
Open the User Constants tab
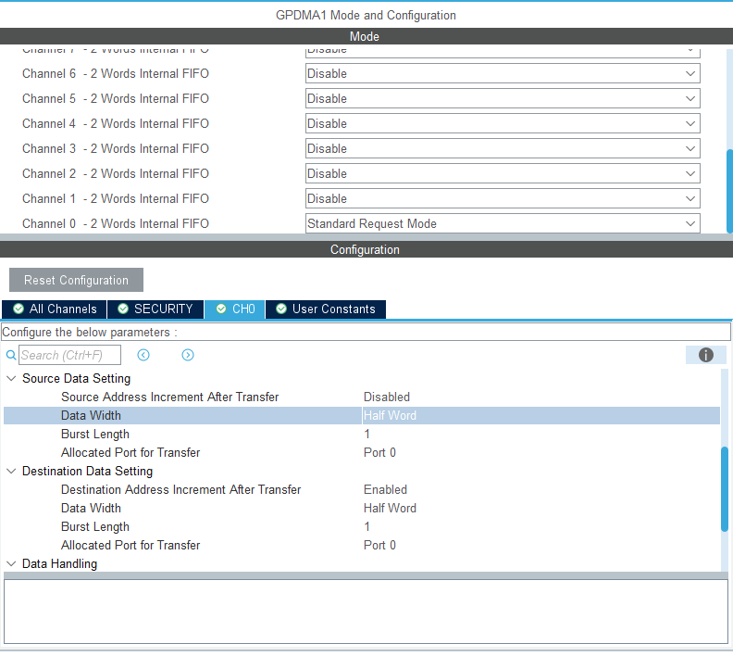pos(326,309)
